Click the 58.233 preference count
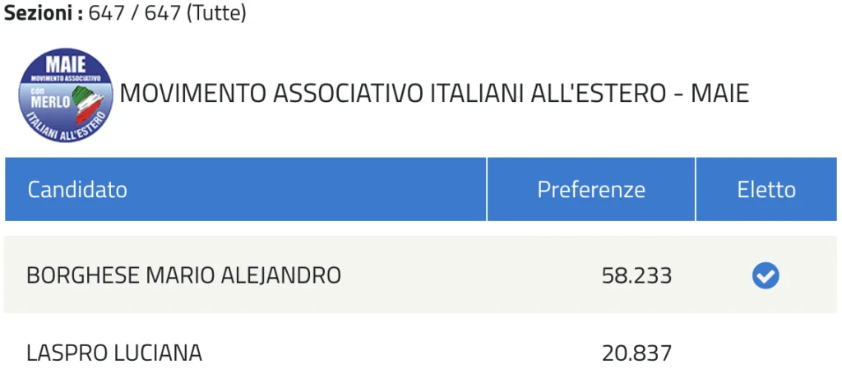 point(636,275)
